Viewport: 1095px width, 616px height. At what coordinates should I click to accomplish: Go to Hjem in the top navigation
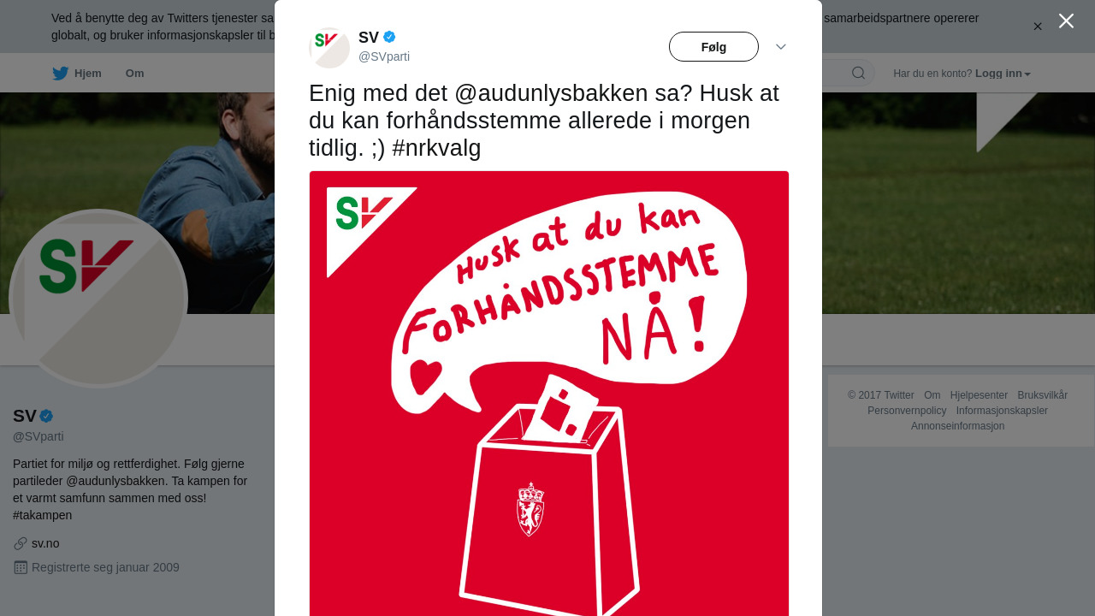(88, 74)
